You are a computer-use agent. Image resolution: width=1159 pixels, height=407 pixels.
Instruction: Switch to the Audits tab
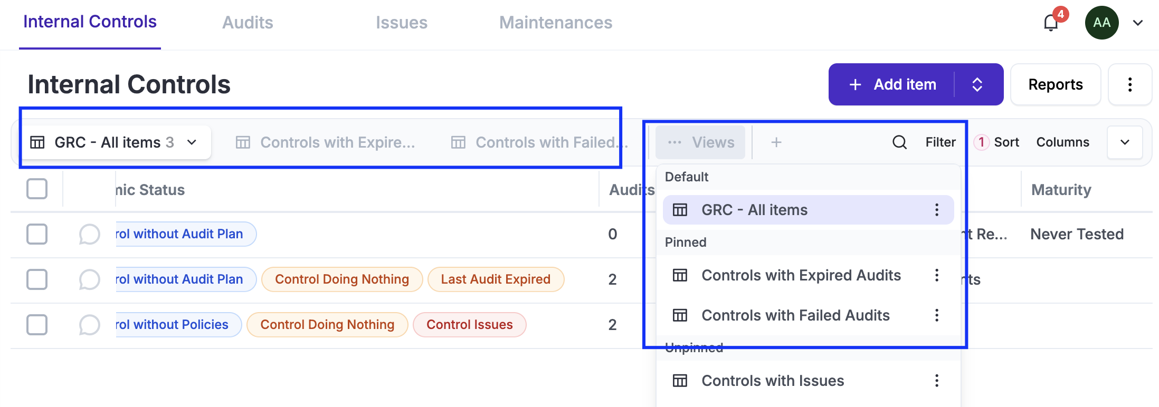pos(248,23)
